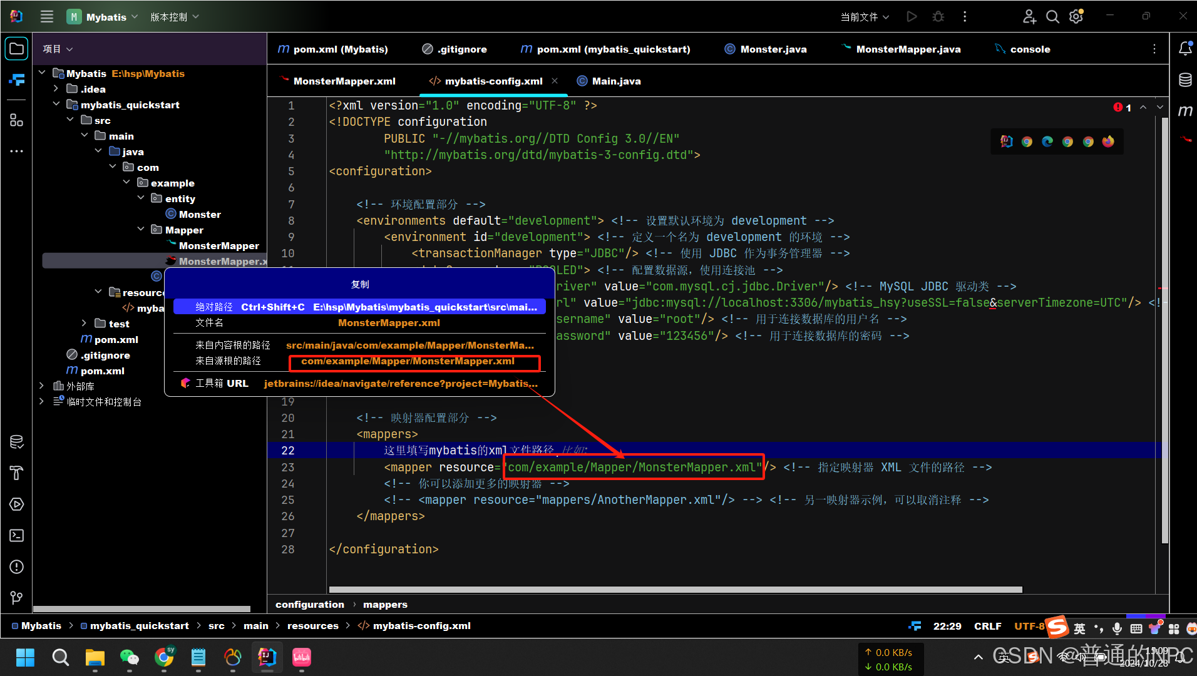
Task: Click mappers in editor breadcrumb
Action: (385, 604)
